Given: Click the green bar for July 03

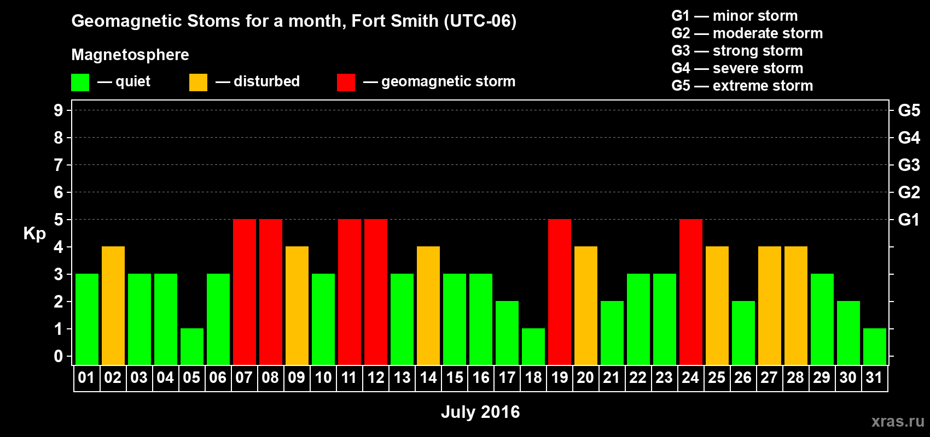Looking at the screenshot, I should pyautogui.click(x=139, y=320).
